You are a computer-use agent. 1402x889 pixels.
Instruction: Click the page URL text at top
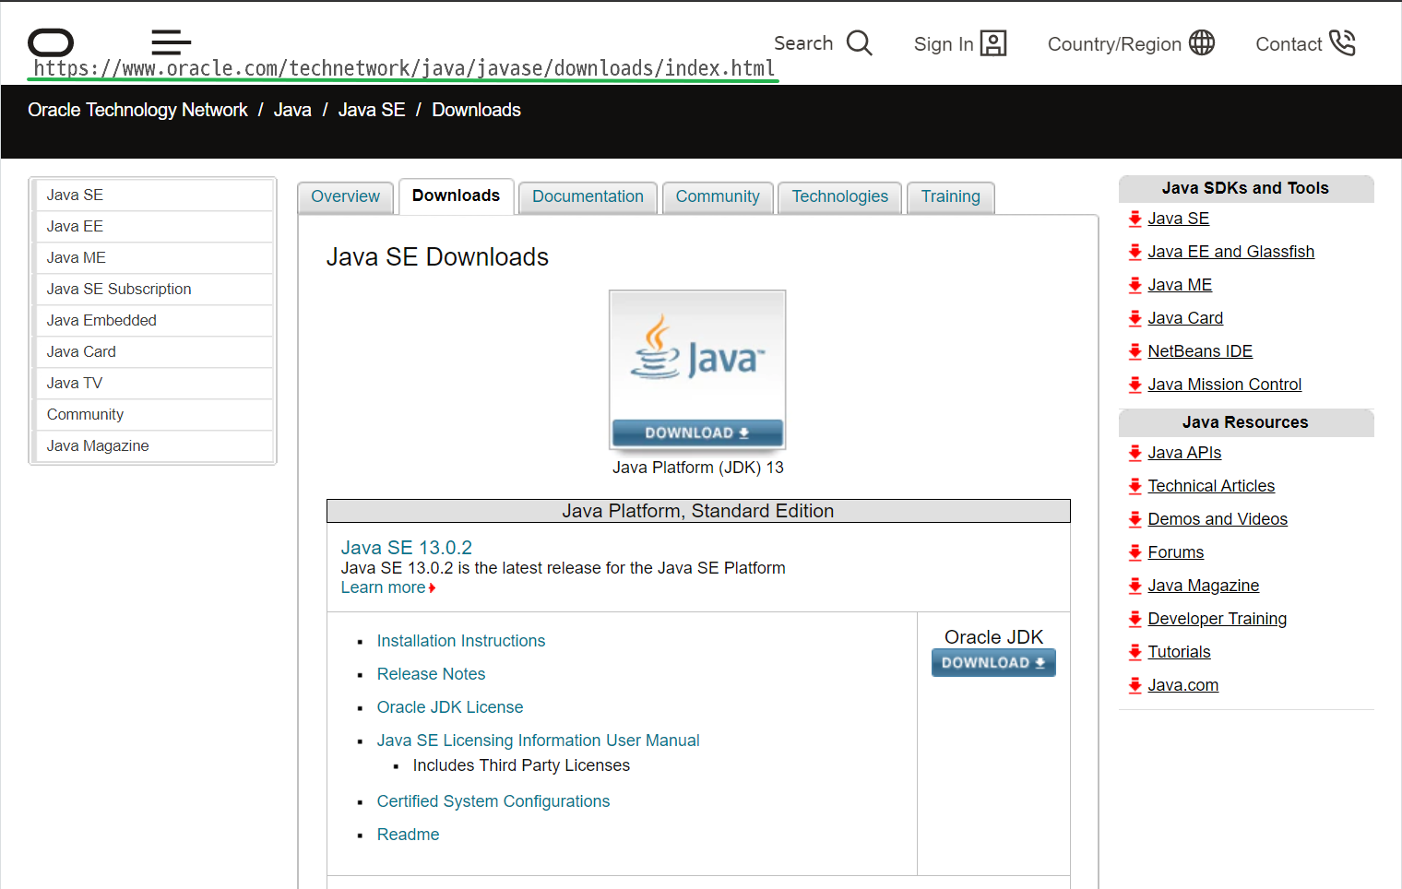click(x=404, y=68)
